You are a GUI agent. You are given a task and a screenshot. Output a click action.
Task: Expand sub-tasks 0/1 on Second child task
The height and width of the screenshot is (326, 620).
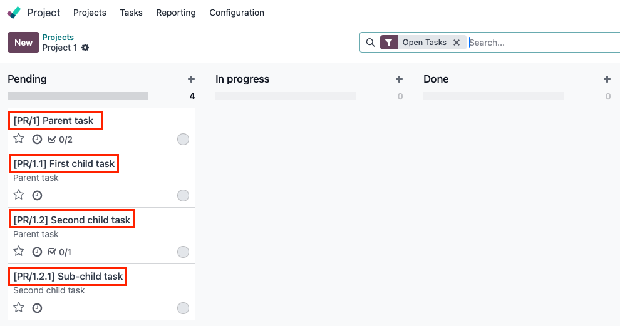(60, 252)
